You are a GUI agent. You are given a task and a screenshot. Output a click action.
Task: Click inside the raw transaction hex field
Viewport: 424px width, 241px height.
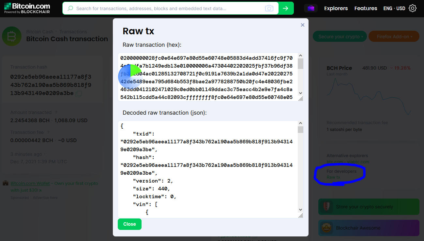click(208, 77)
